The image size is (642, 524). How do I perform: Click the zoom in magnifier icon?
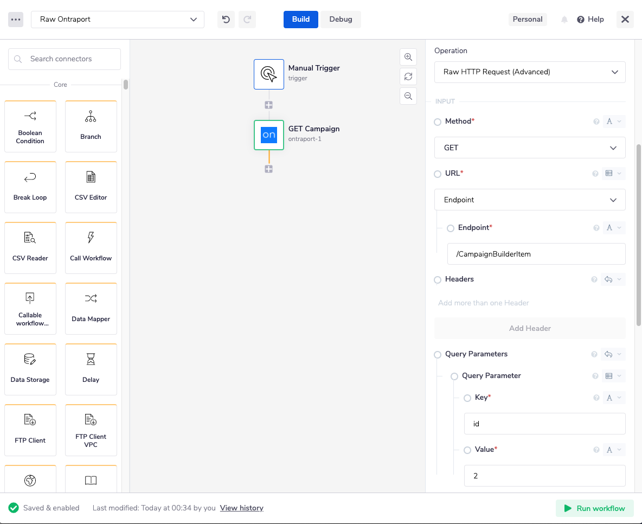tap(408, 57)
